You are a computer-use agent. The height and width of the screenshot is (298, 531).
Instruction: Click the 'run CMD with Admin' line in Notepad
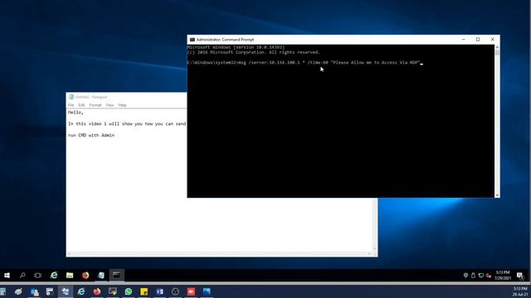pyautogui.click(x=91, y=135)
